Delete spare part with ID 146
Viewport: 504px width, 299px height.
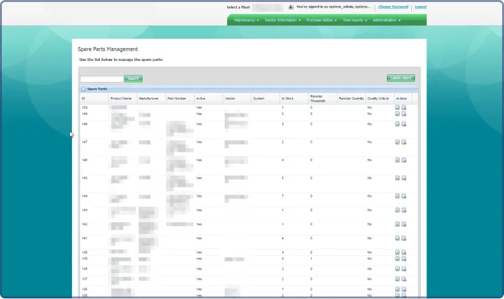403,160
